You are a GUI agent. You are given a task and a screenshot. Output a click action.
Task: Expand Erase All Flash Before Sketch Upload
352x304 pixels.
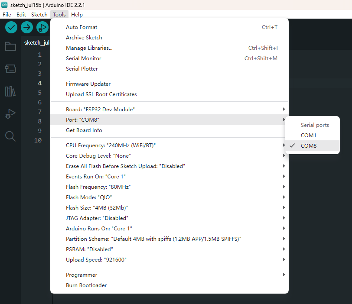[169, 166]
